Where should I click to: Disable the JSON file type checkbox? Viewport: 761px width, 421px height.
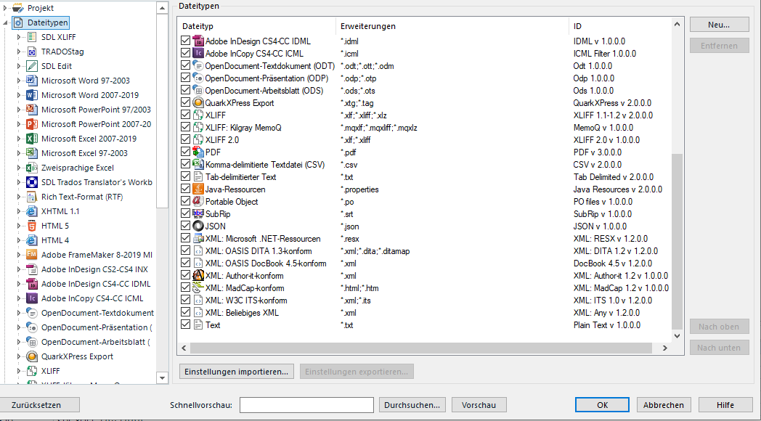pos(185,226)
